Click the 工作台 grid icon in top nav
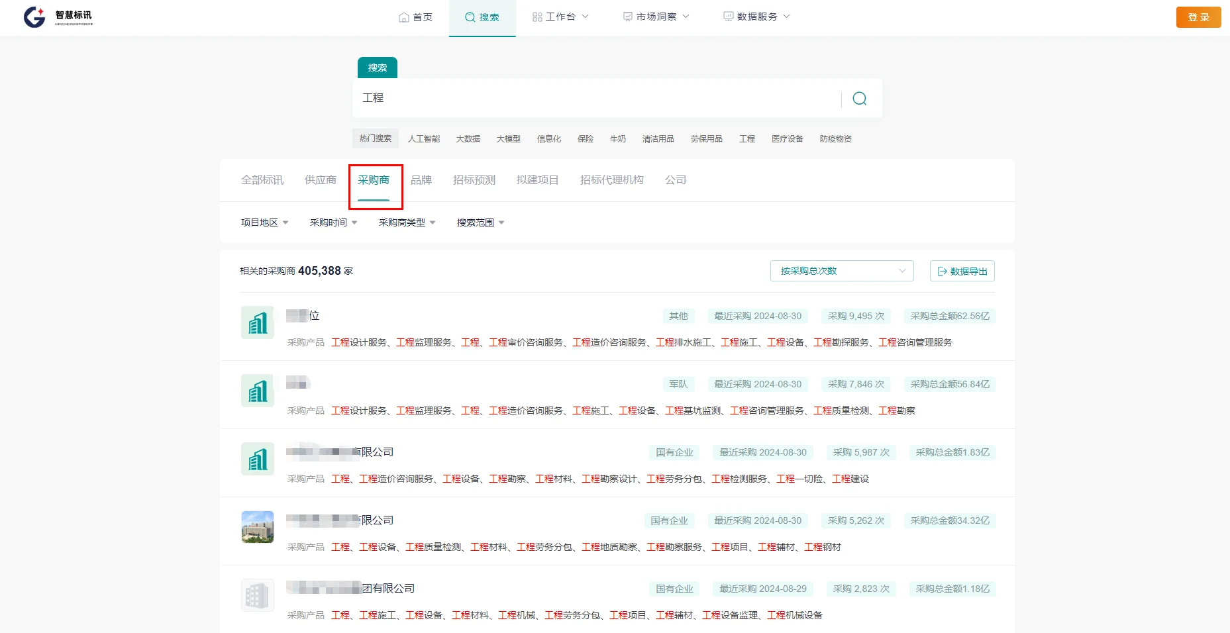This screenshot has height=633, width=1230. (537, 17)
